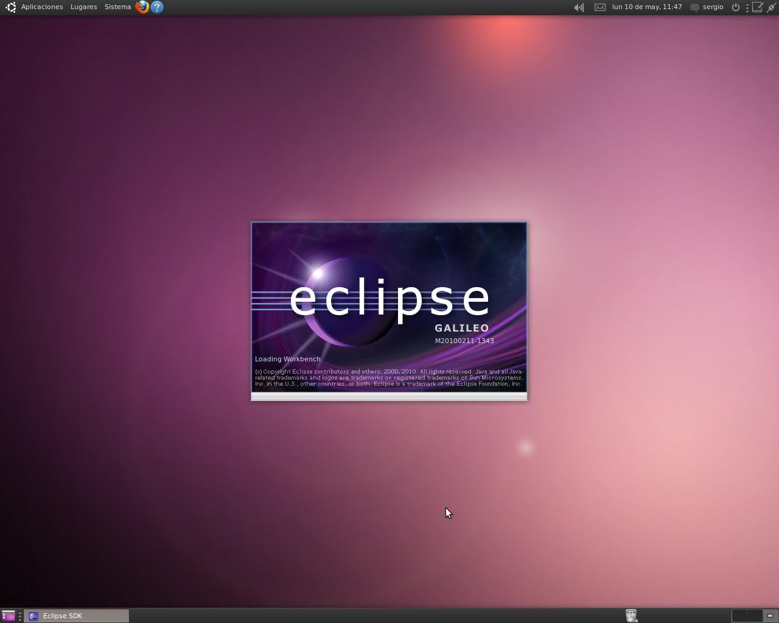Switch to the second workspace

[x=755, y=616]
